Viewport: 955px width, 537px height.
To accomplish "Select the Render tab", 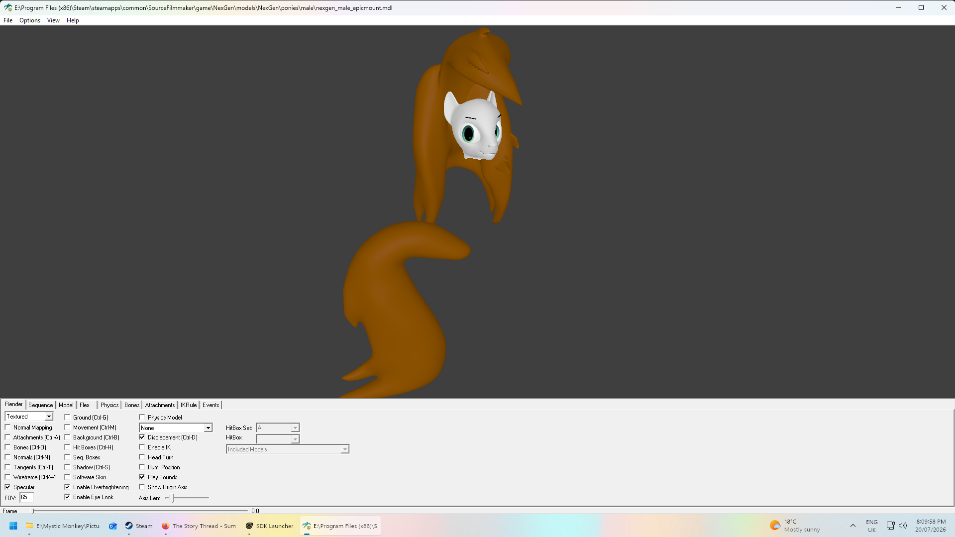I will 14,404.
